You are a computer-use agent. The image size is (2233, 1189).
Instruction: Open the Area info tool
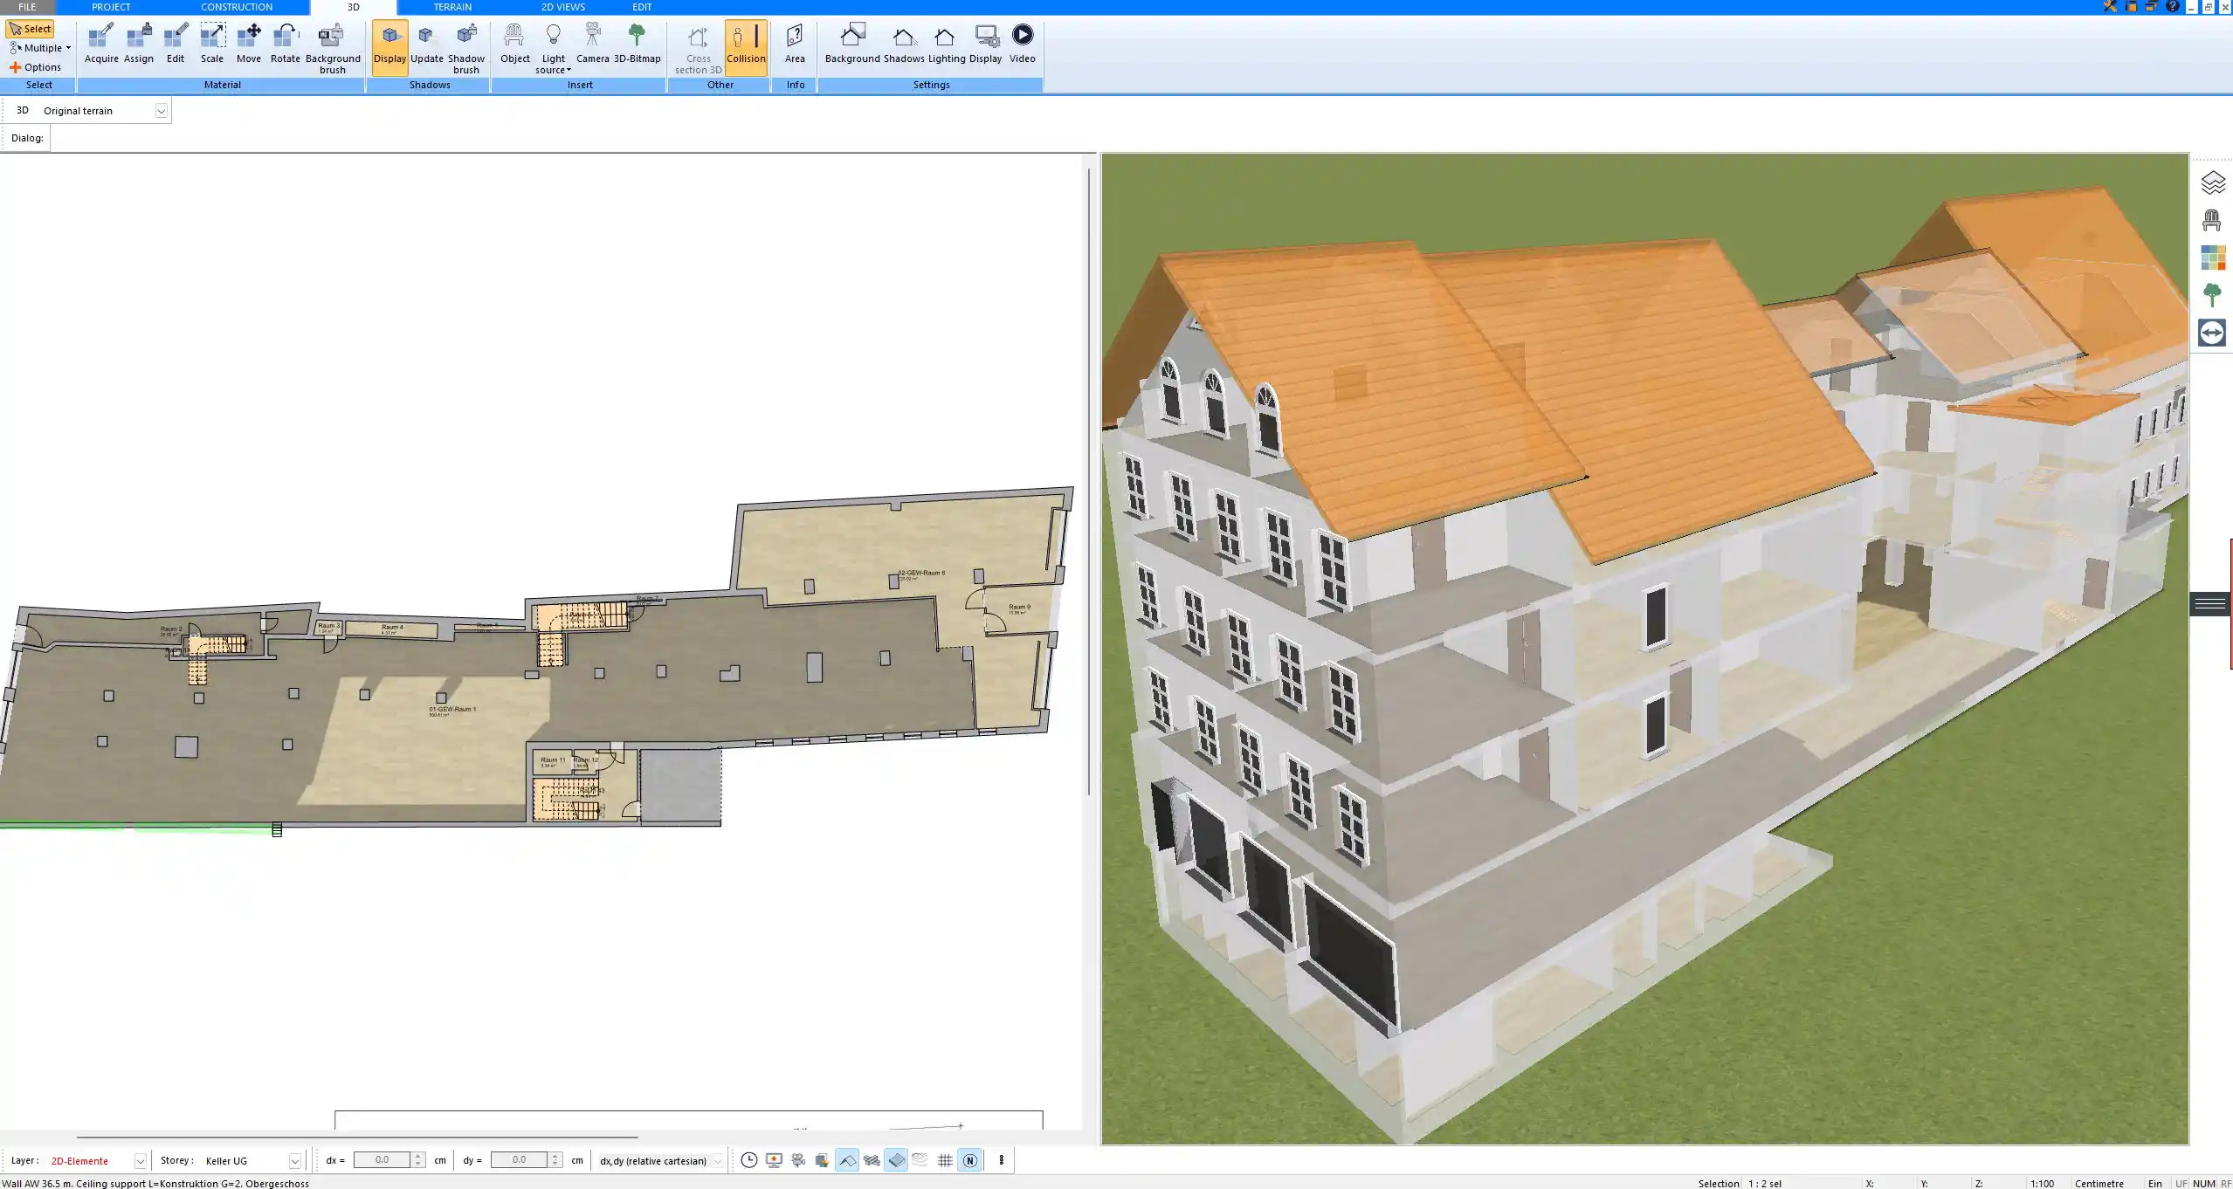point(795,44)
